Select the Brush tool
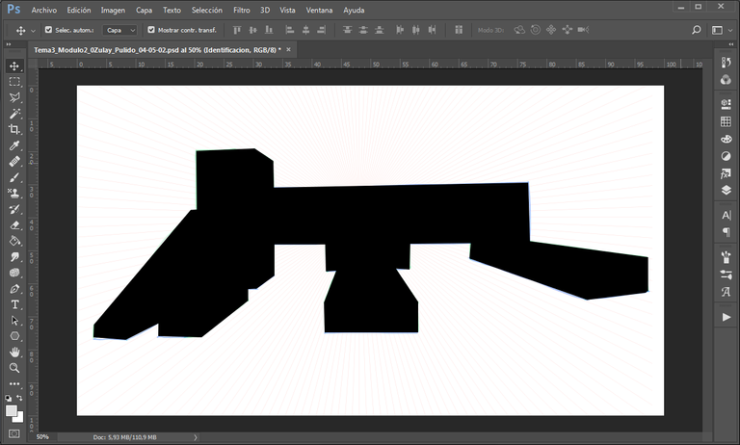 point(14,177)
